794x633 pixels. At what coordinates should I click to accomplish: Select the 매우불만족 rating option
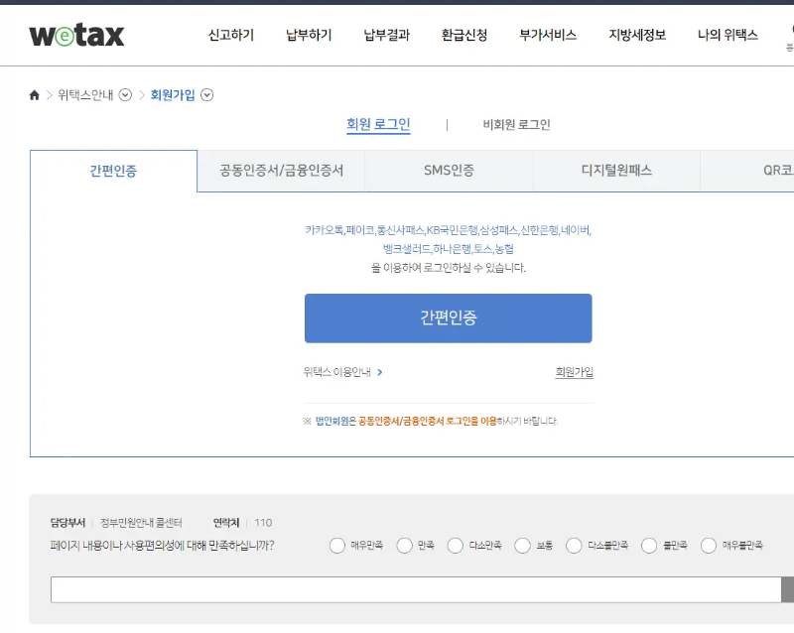coord(709,546)
